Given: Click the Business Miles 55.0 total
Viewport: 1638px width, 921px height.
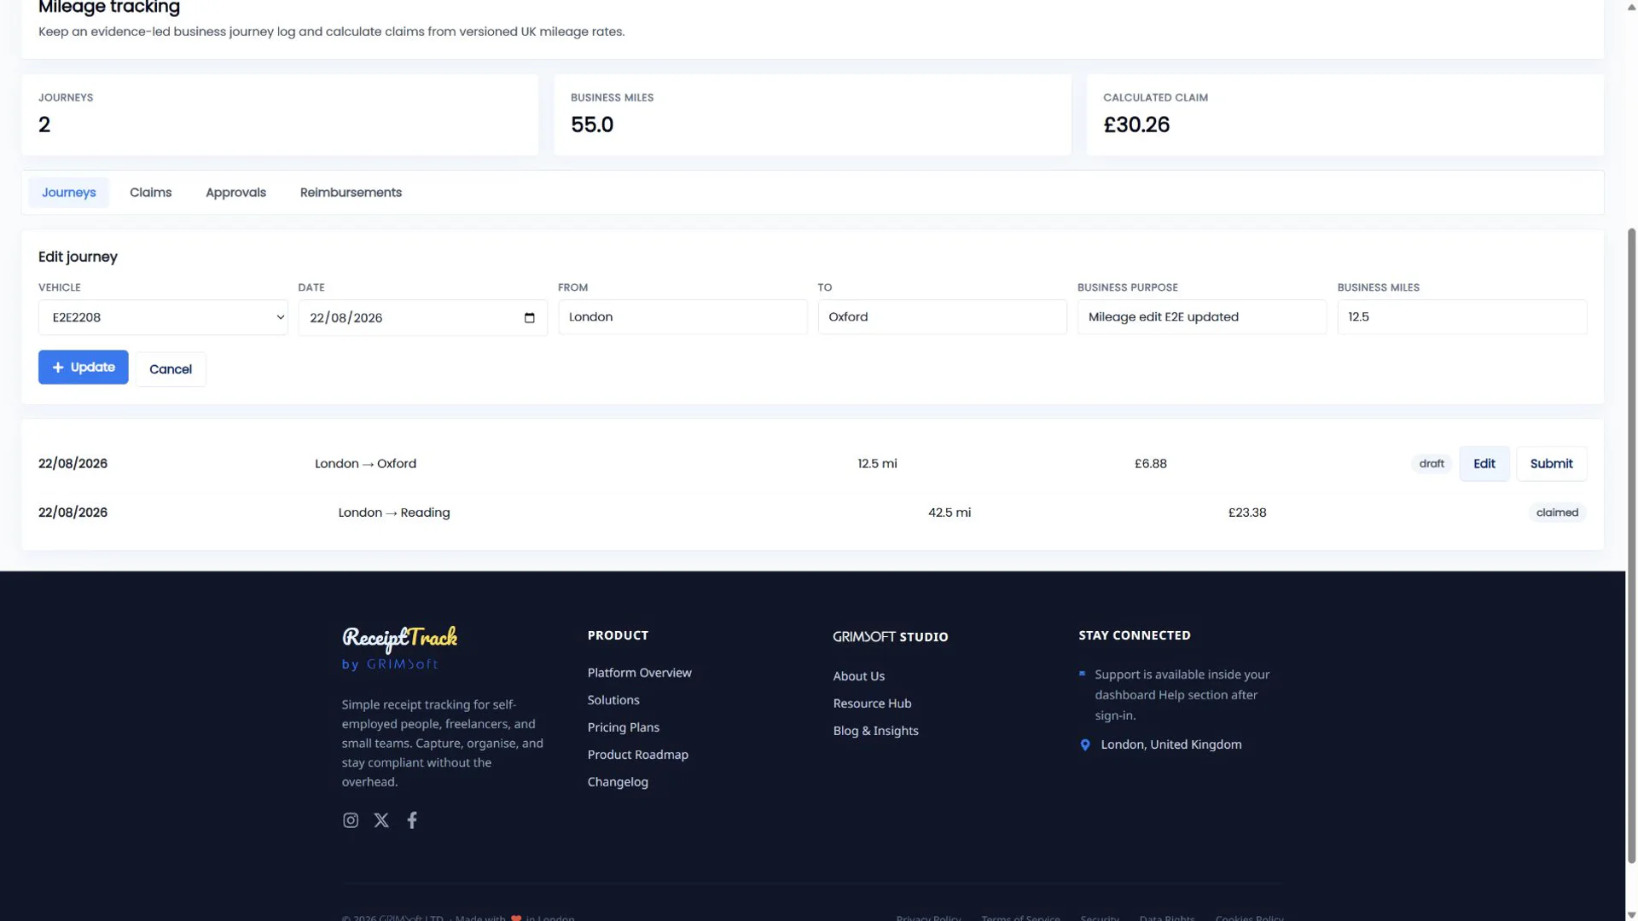Looking at the screenshot, I should tap(591, 125).
